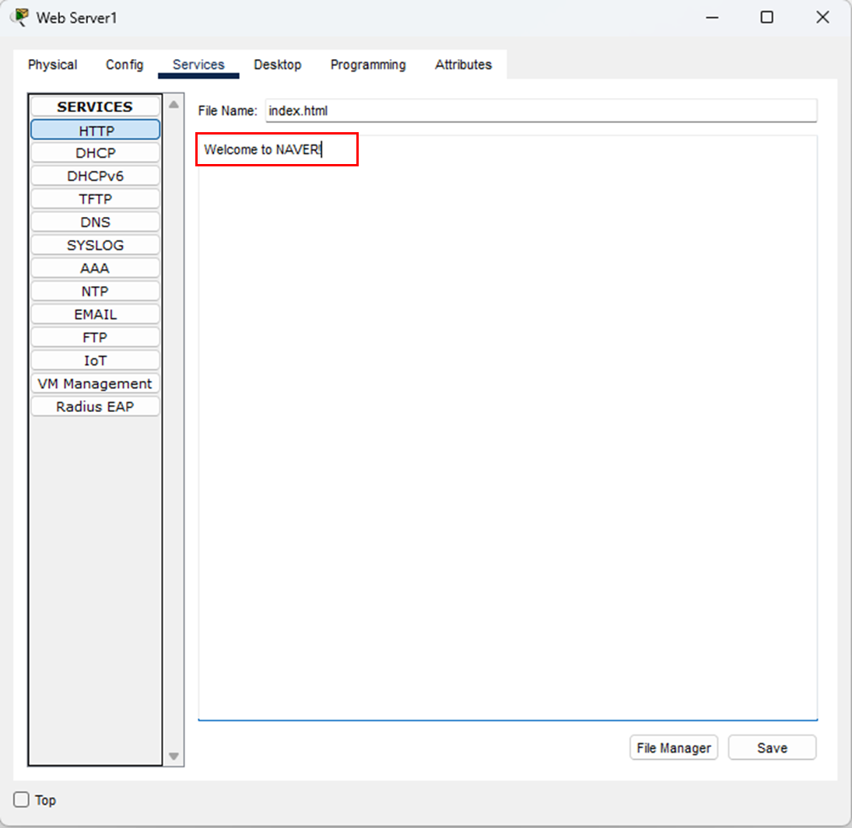Open the Radius EAP service
852x828 pixels.
pos(96,407)
